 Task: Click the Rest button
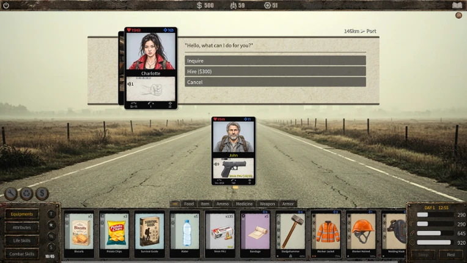[x=450, y=254]
